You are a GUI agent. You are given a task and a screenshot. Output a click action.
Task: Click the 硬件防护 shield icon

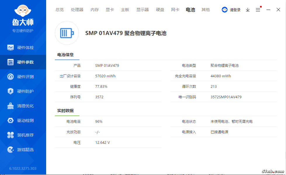tap(11, 91)
